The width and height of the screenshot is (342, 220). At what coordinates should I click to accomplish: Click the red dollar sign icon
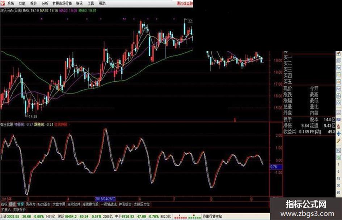(338, 126)
